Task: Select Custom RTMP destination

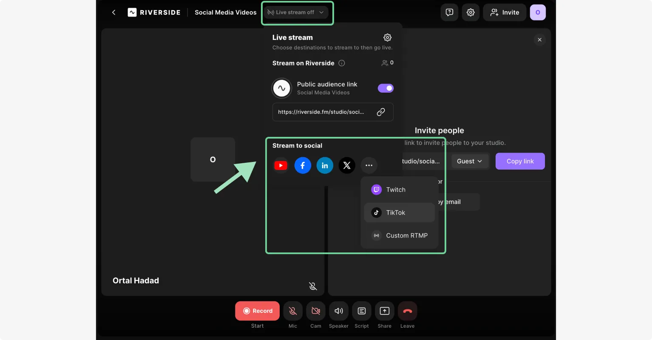Action: pyautogui.click(x=400, y=235)
